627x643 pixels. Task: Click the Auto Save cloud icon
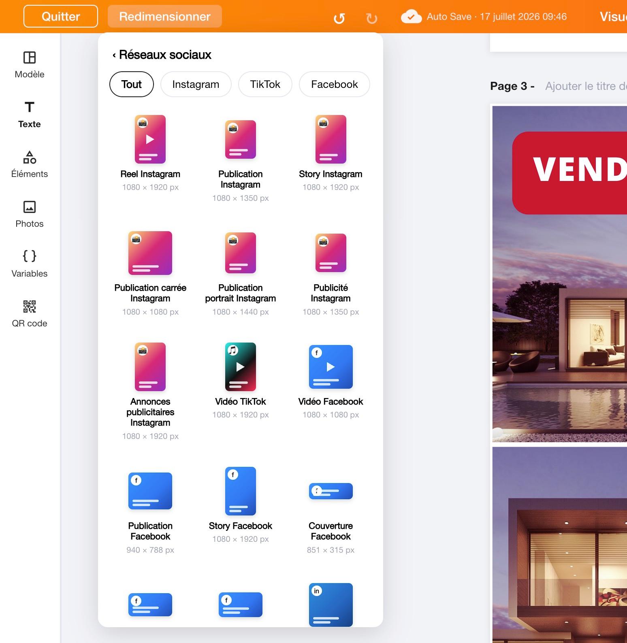pyautogui.click(x=411, y=17)
